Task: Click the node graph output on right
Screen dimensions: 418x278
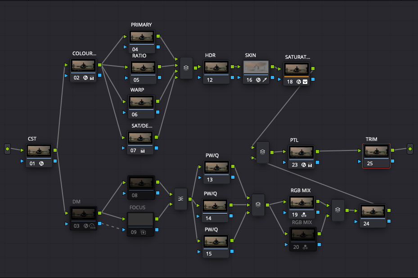Action: pos(410,149)
